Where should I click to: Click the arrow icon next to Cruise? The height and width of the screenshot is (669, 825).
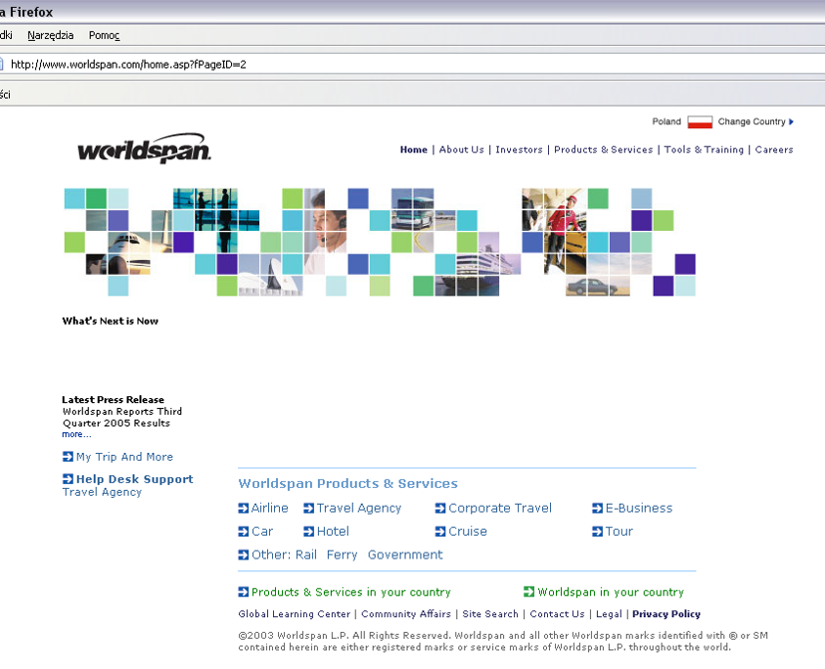click(x=440, y=531)
